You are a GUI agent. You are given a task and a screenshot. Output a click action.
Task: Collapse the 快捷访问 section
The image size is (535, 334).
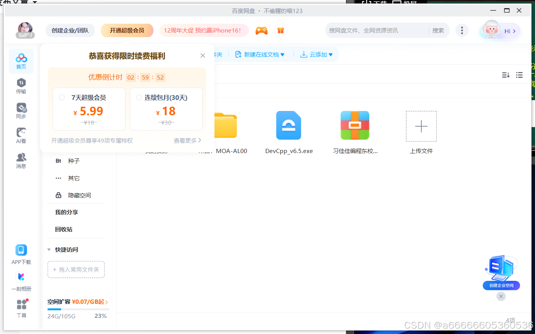49,250
